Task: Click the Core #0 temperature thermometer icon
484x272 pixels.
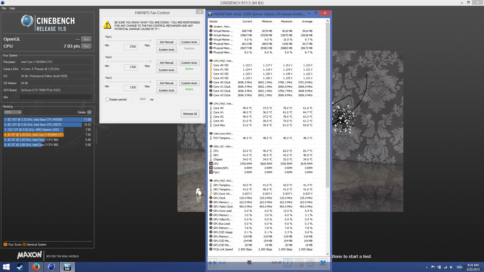Action: pyautogui.click(x=211, y=108)
